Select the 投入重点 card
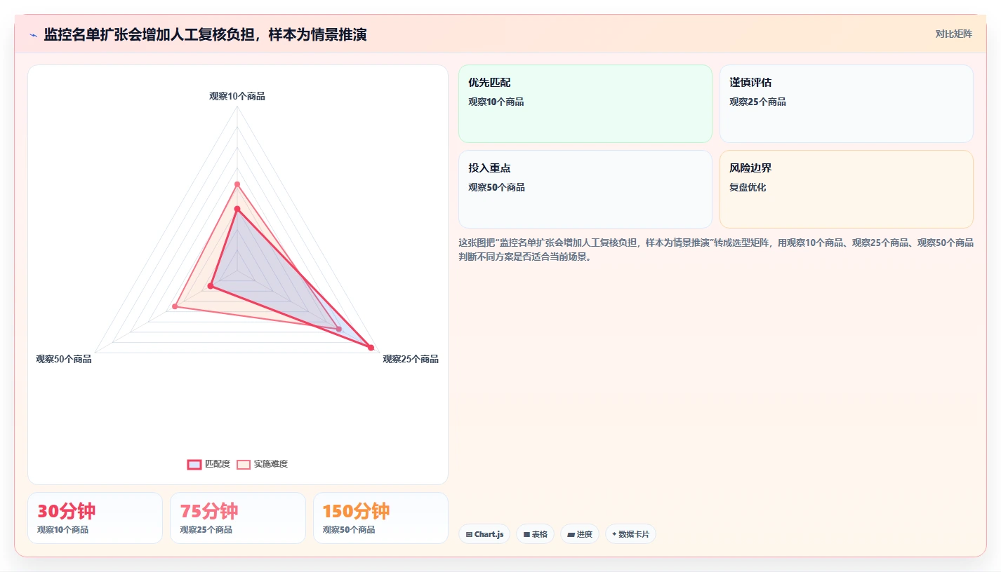 585,189
